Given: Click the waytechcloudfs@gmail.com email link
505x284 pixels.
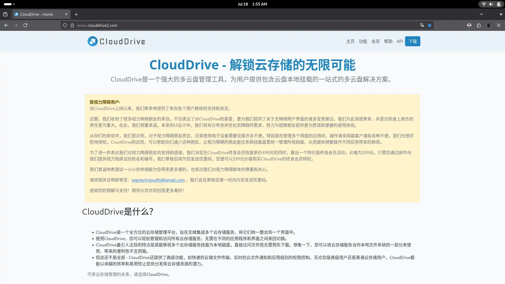Looking at the screenshot, I should pyautogui.click(x=158, y=180).
